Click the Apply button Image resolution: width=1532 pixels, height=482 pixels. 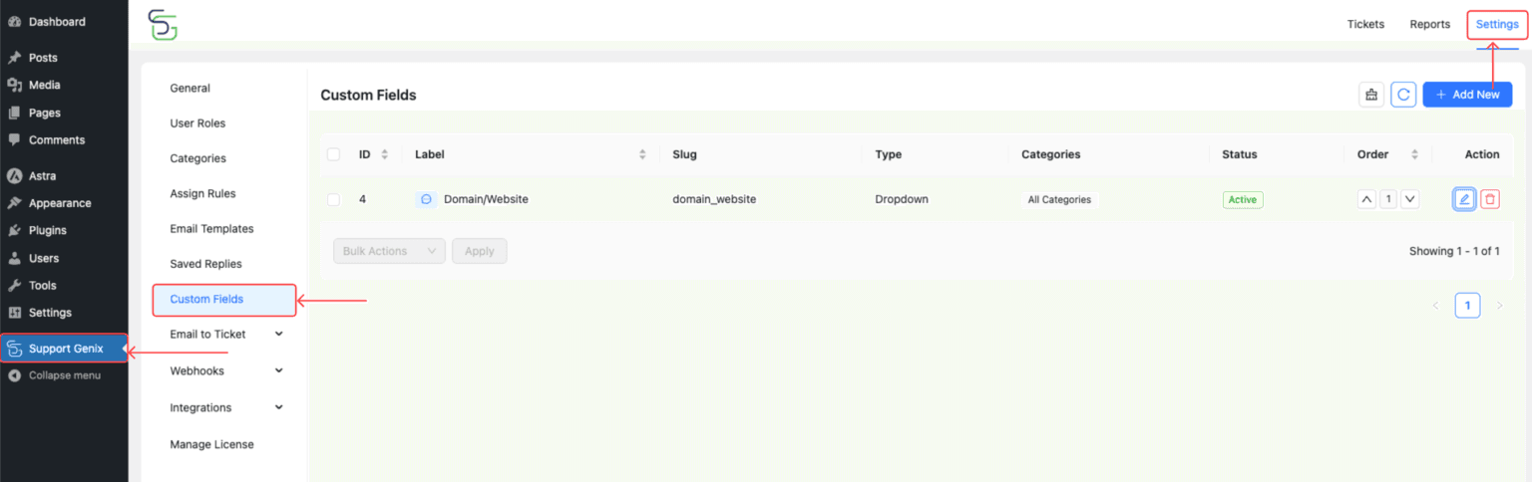click(480, 251)
